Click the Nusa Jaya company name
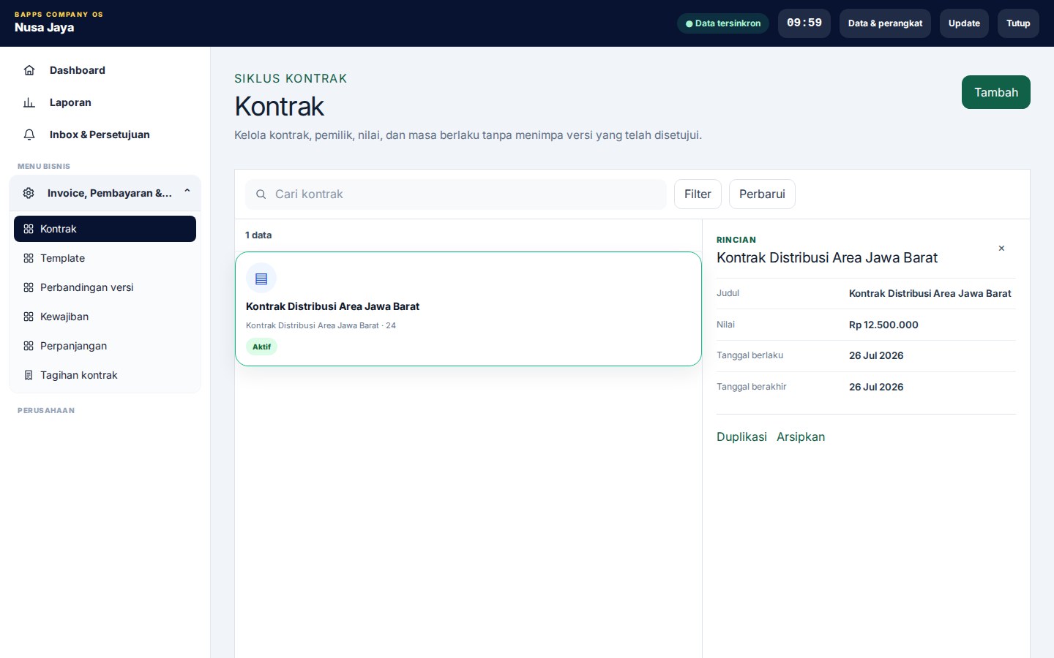Screen dimensions: 1054x658 tap(45, 28)
